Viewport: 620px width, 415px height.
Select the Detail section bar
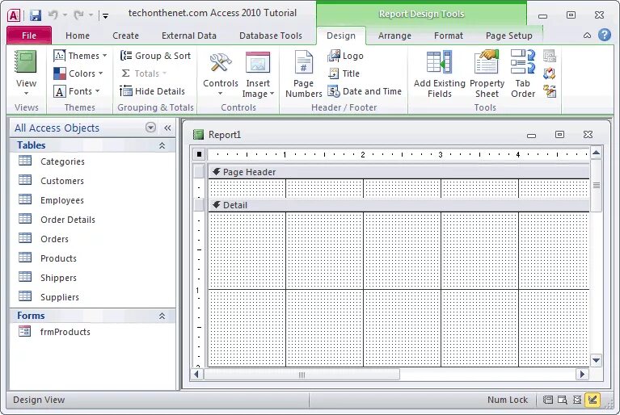coord(399,205)
